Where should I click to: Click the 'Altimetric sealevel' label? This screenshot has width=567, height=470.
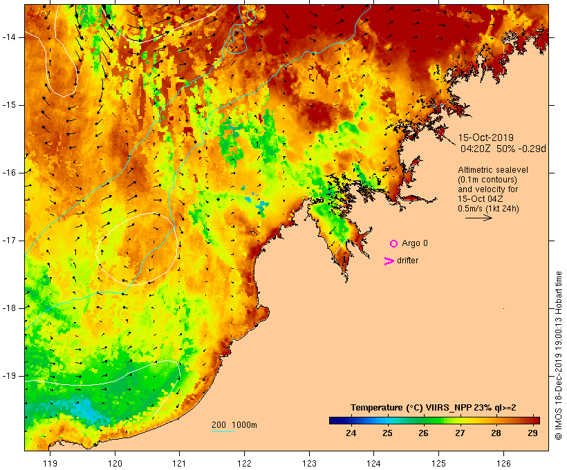[493, 170]
